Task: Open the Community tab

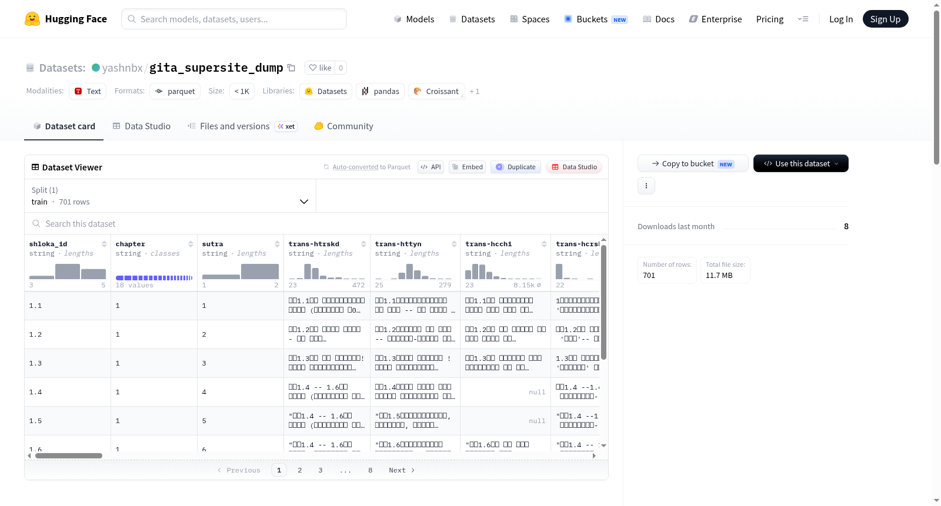Action: 344,126
